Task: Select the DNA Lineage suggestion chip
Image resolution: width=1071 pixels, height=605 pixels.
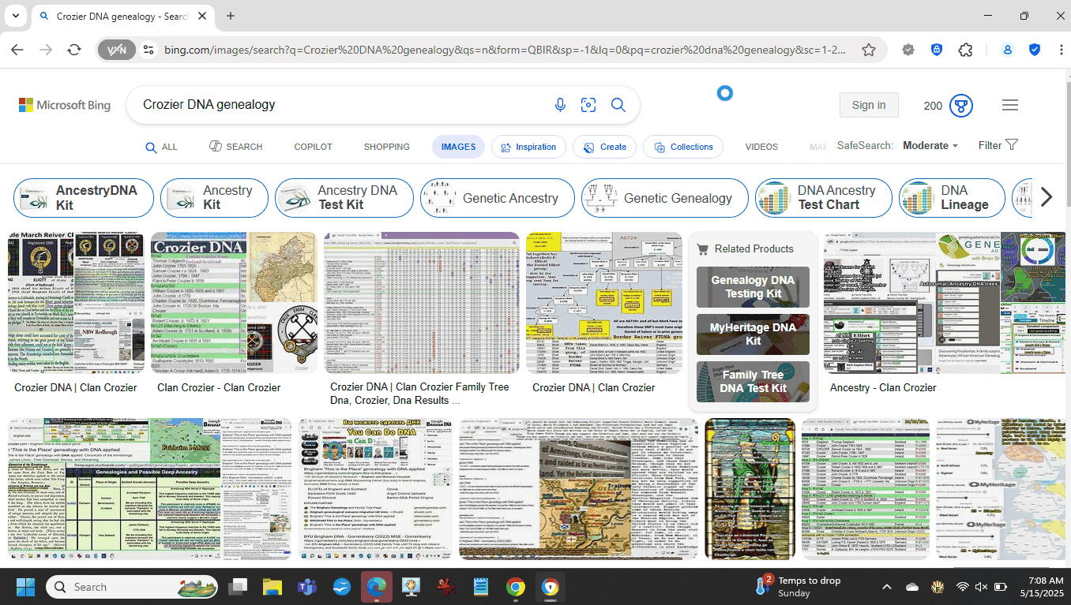Action: (x=953, y=197)
